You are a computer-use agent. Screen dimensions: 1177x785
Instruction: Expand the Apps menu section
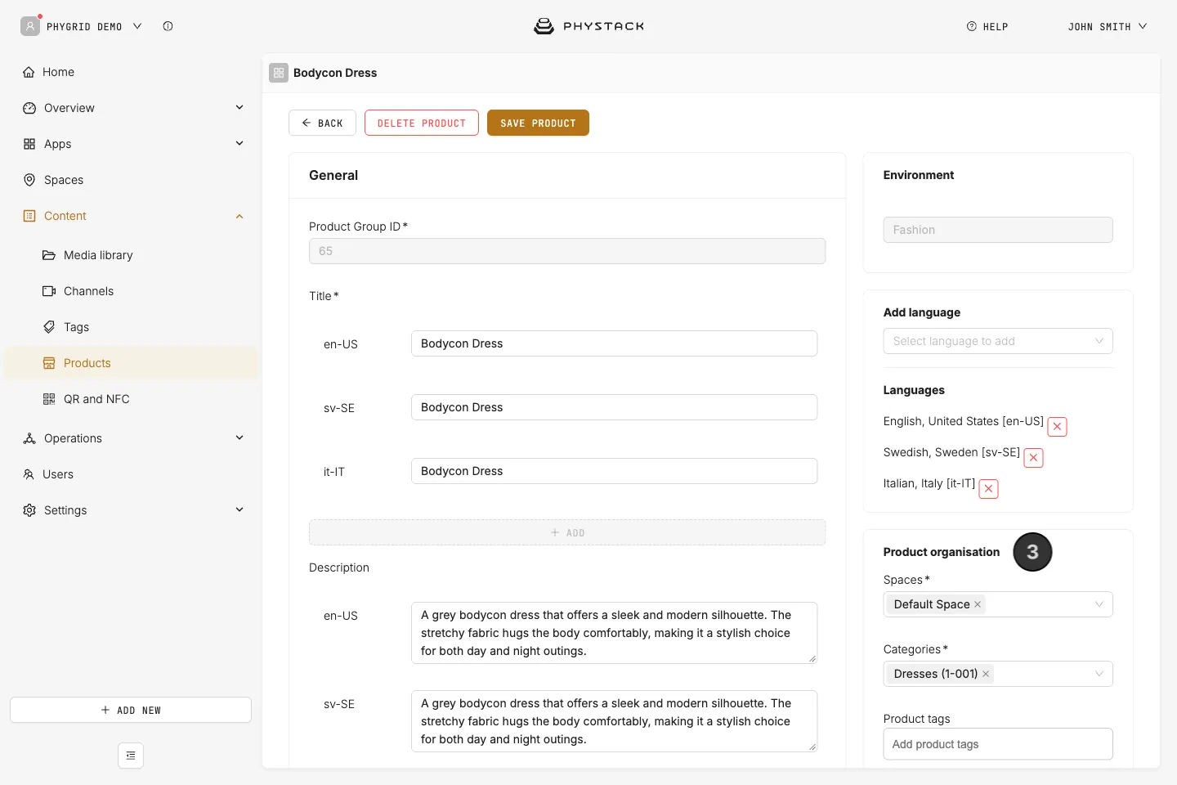point(239,144)
